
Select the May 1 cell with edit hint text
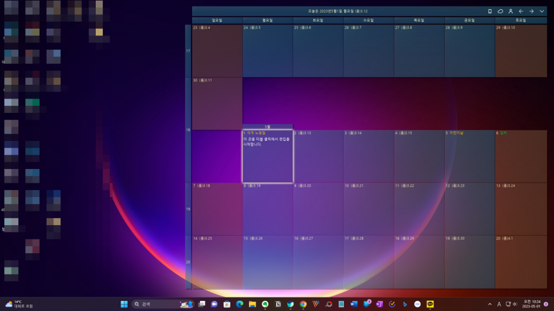click(x=267, y=156)
